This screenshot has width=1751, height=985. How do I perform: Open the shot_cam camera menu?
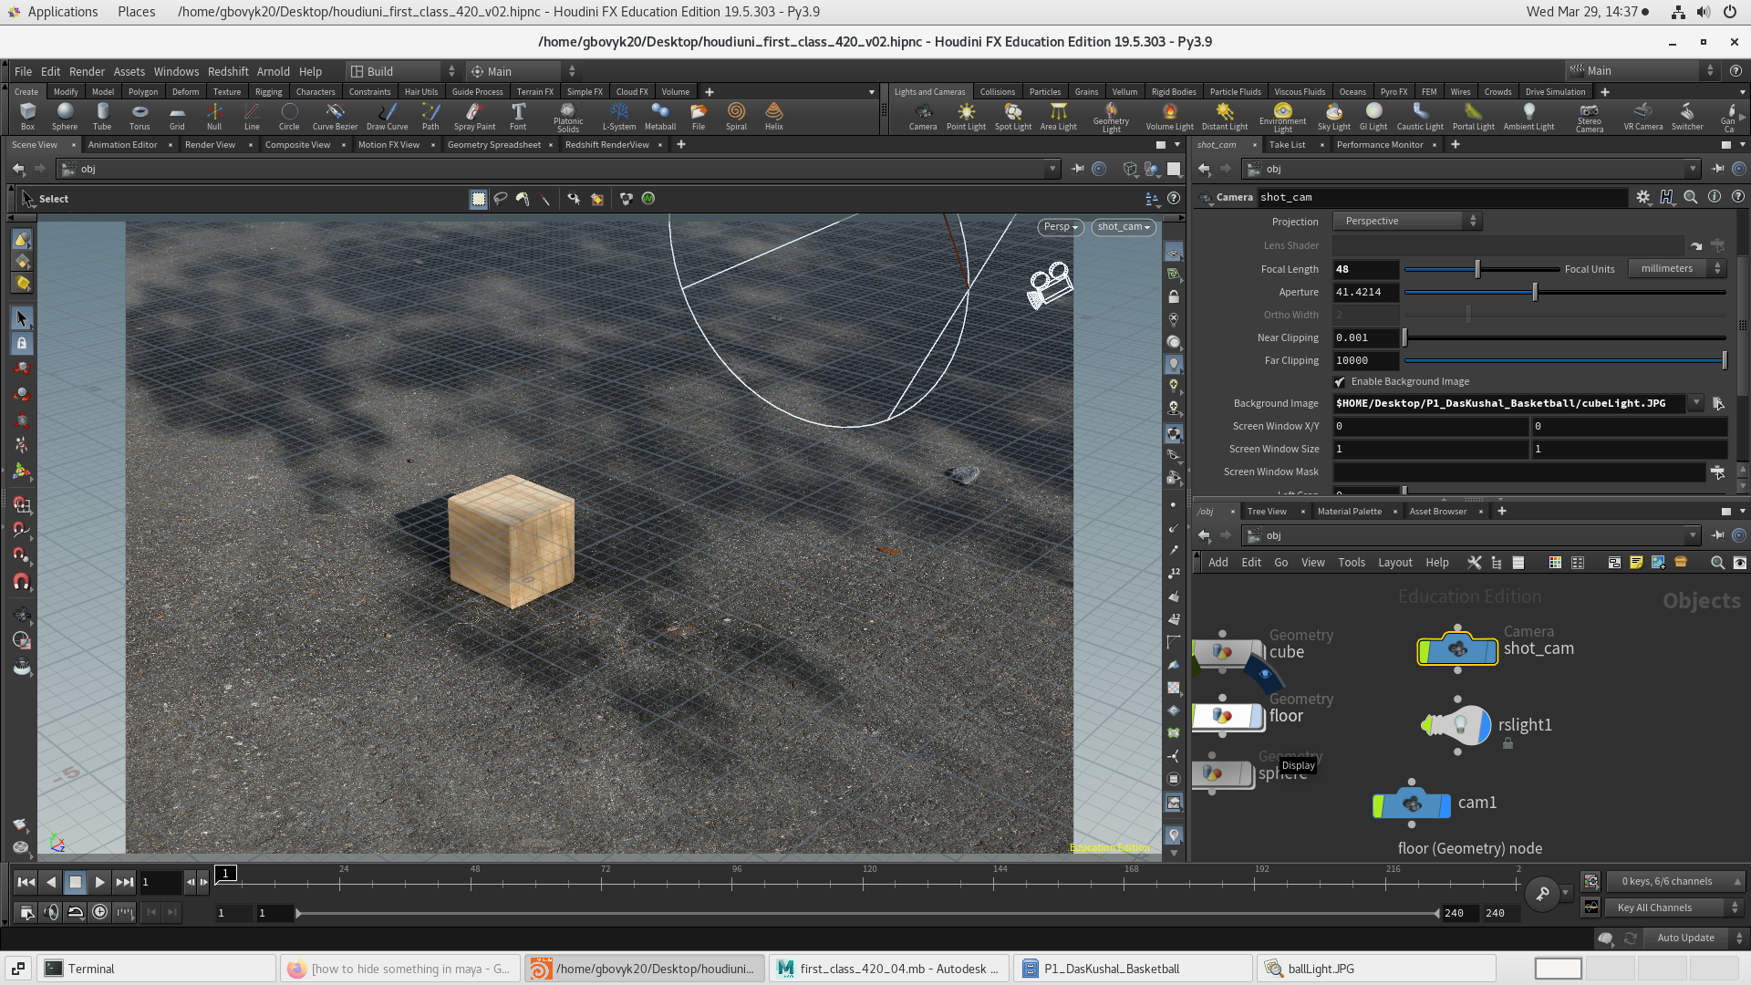click(x=1124, y=227)
